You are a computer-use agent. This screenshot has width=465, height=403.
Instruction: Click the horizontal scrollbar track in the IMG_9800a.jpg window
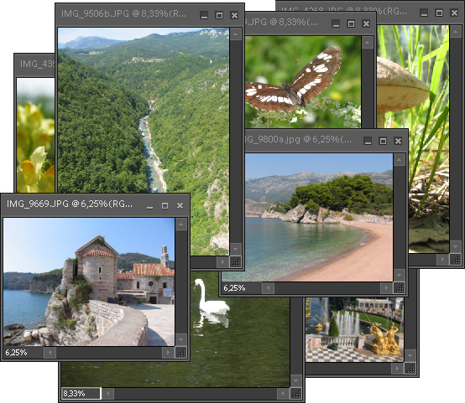(x=327, y=288)
